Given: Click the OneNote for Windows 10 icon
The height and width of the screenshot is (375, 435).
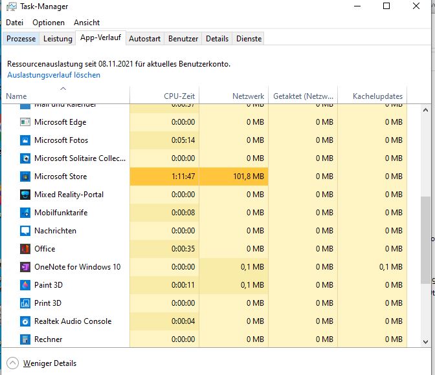Looking at the screenshot, I should pos(25,267).
